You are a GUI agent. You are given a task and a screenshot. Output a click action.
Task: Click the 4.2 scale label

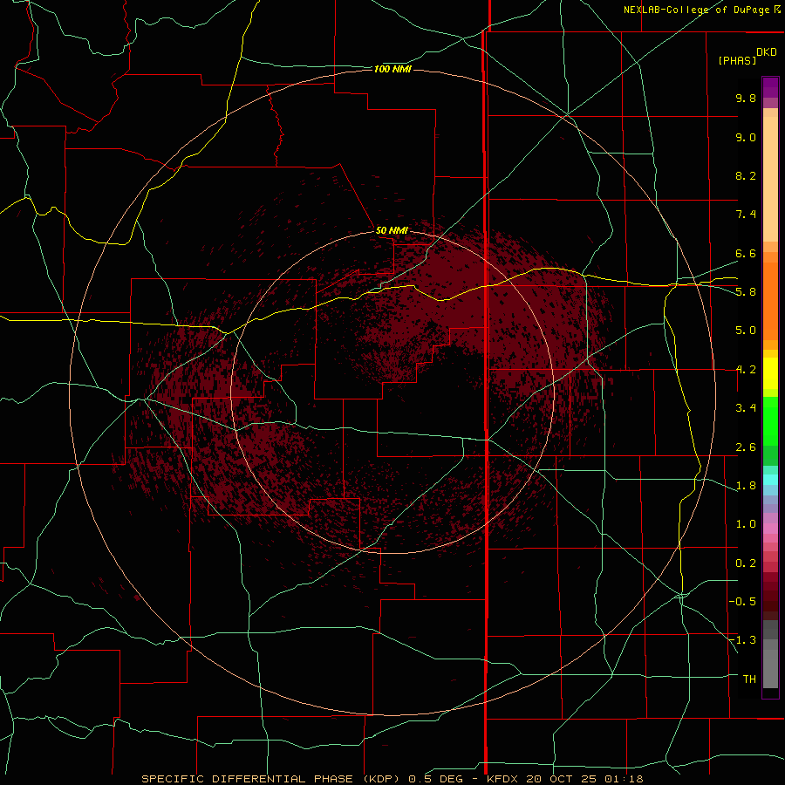[746, 370]
